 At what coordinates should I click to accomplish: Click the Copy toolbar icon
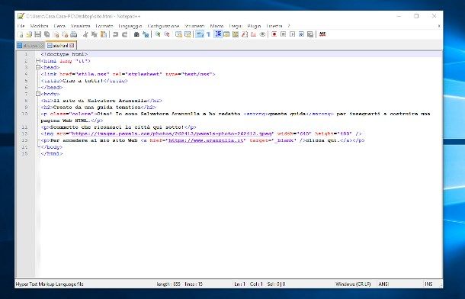pos(95,34)
